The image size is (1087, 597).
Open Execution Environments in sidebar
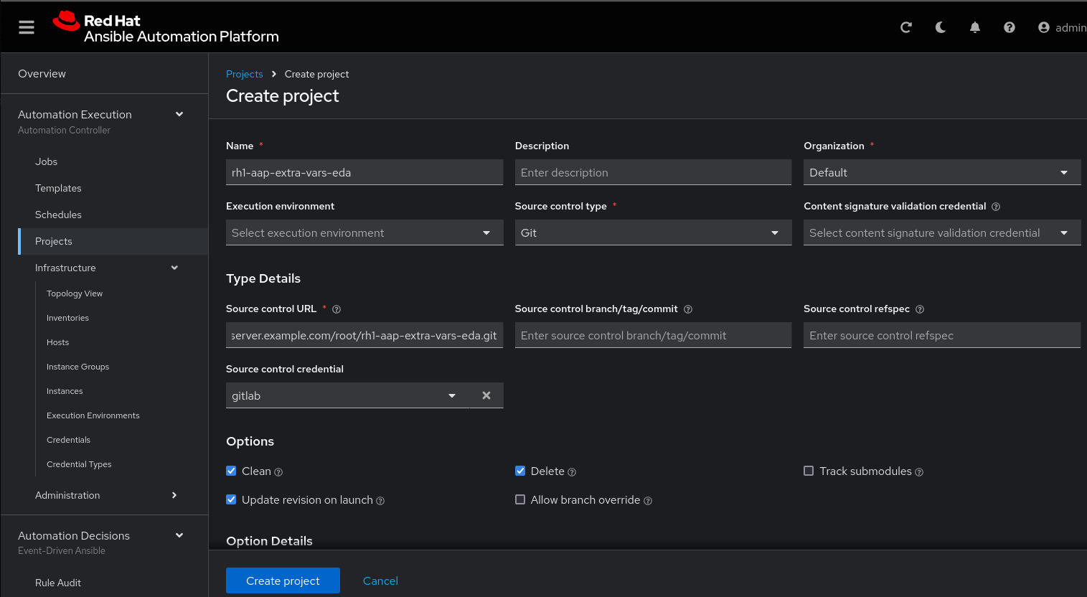pos(93,415)
